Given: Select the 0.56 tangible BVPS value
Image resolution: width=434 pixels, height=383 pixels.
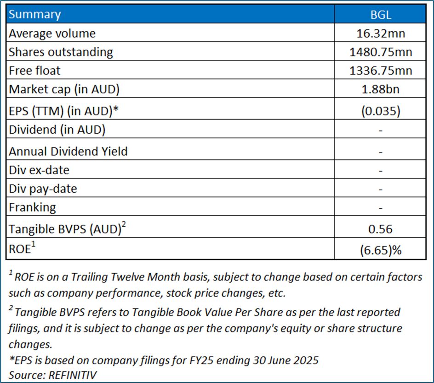Looking at the screenshot, I should [381, 229].
